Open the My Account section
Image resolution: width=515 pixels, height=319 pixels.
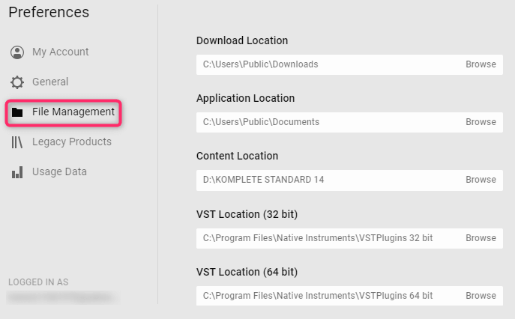click(61, 52)
